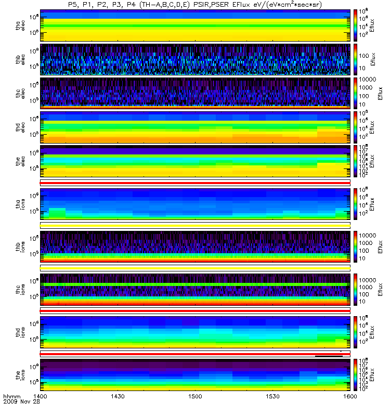Image resolution: width=390 pixels, height=416 pixels.
Task: Select the thc elec spectrogram panel
Action: (195, 93)
